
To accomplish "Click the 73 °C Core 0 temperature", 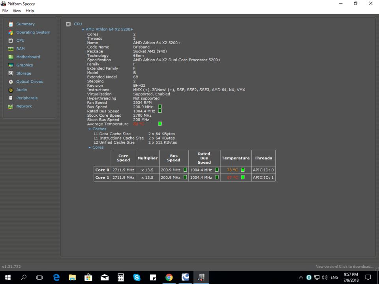I will tap(233, 170).
